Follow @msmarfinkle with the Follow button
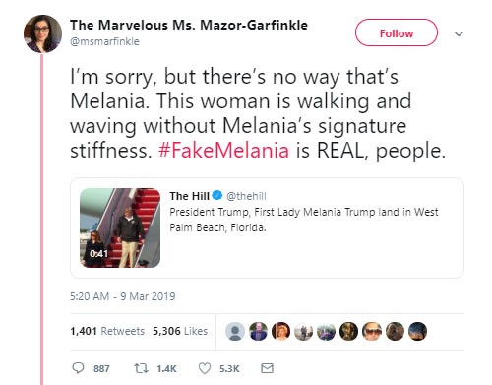 coord(397,32)
